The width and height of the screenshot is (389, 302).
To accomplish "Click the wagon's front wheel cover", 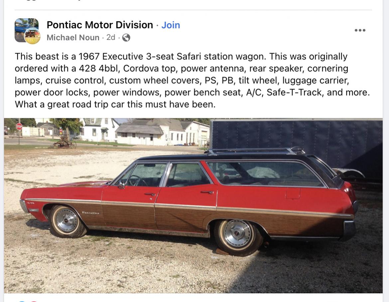I will point(66,220).
